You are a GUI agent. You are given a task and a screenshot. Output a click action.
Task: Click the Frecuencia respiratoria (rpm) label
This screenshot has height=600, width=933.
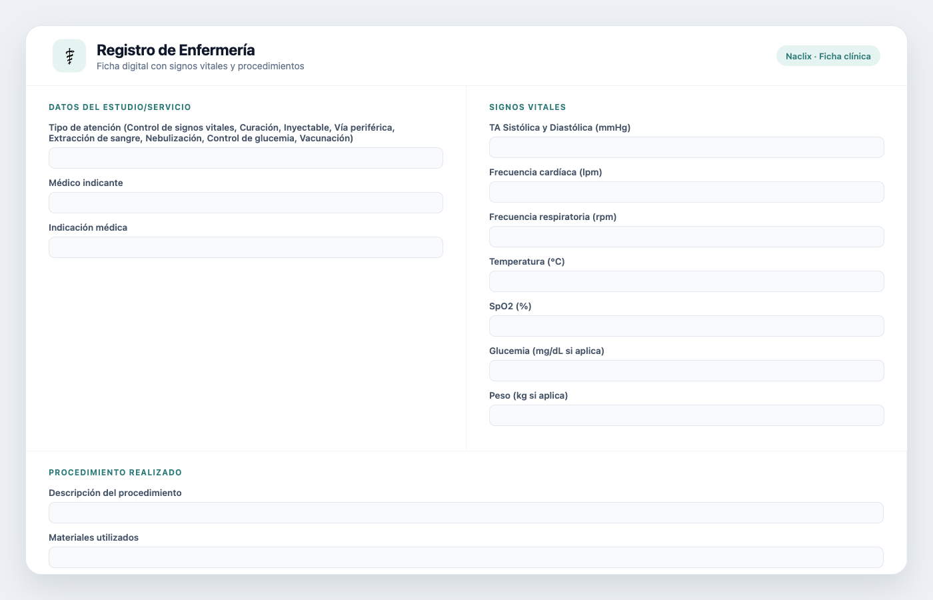(x=553, y=217)
